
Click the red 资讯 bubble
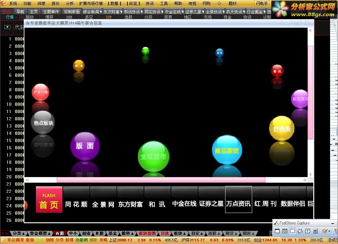pos(277,71)
